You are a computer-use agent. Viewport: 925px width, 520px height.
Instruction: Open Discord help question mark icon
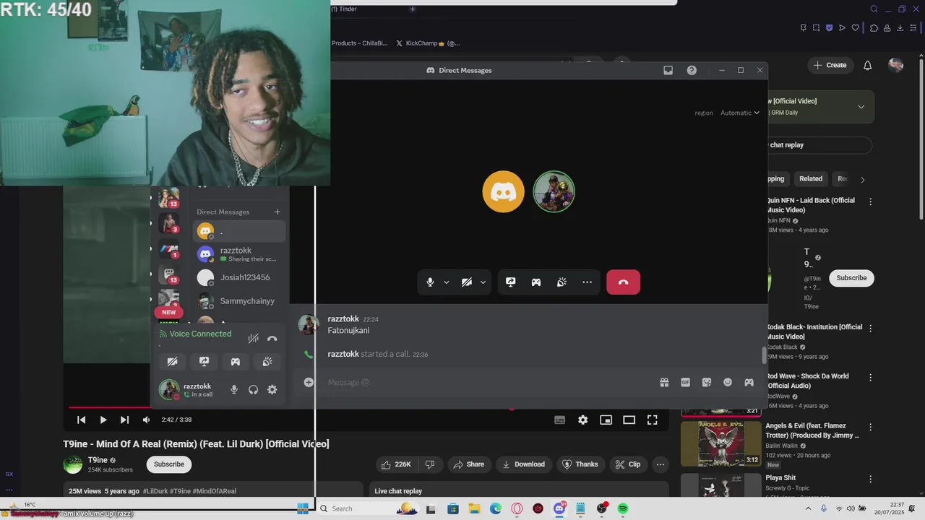(x=692, y=70)
